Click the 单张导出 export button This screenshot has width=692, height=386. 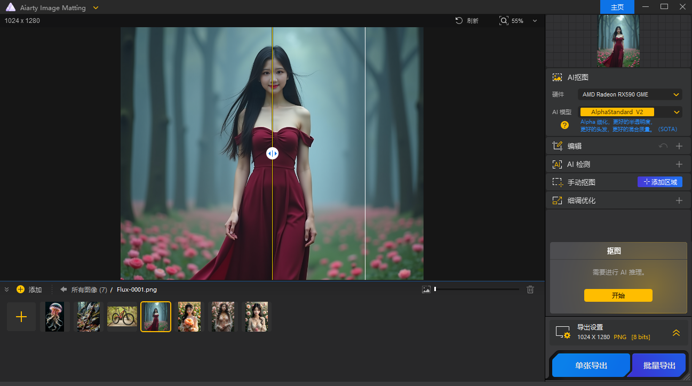591,366
